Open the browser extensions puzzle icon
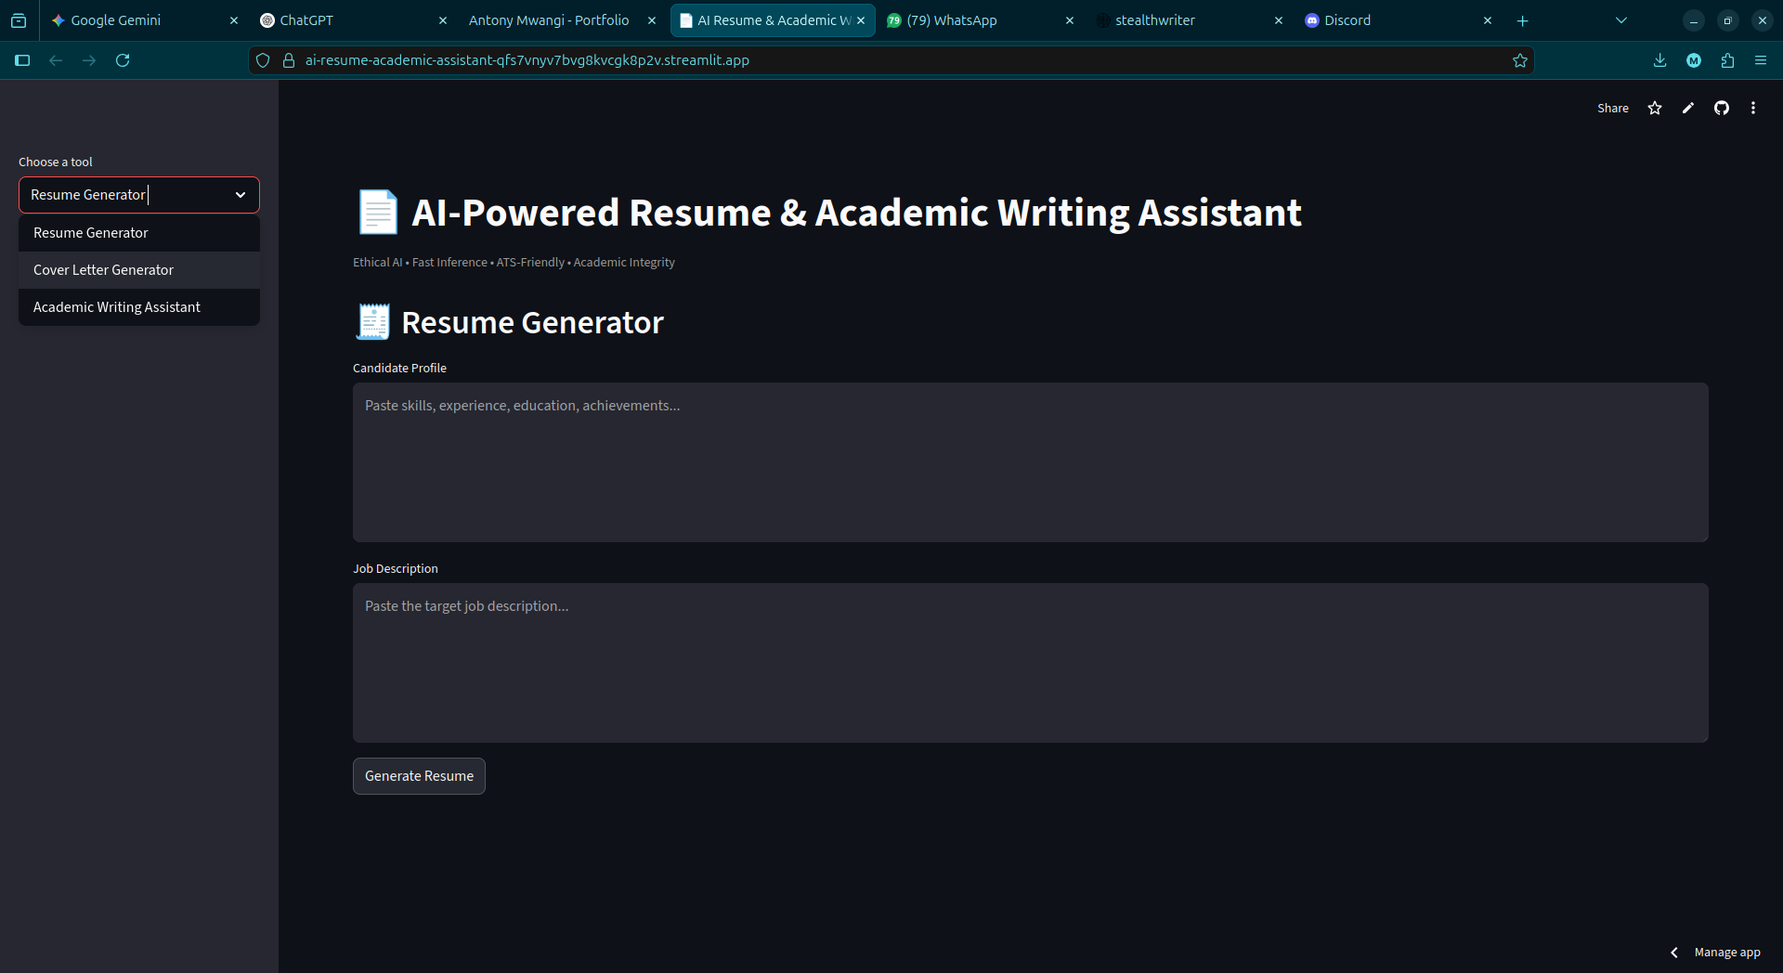 click(x=1727, y=60)
